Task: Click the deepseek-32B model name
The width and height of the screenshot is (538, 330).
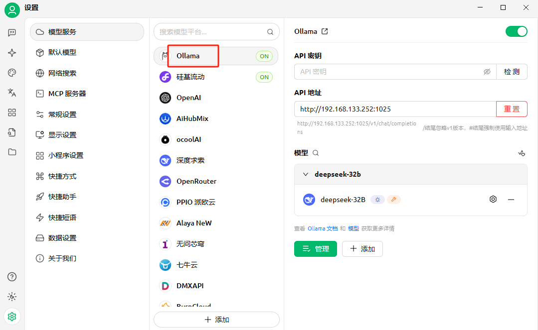Action: [343, 200]
